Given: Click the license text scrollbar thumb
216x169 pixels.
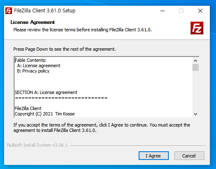Looking at the screenshot, I should pos(195,67).
